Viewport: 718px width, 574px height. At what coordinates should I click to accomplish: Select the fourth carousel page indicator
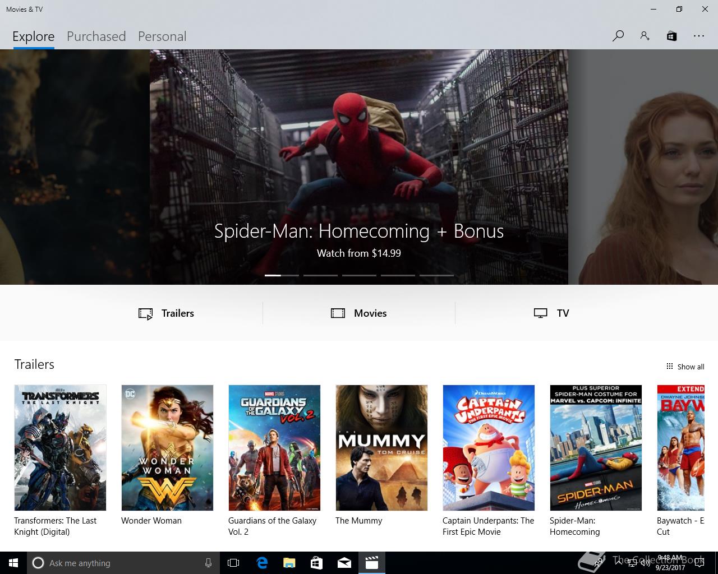tap(398, 275)
